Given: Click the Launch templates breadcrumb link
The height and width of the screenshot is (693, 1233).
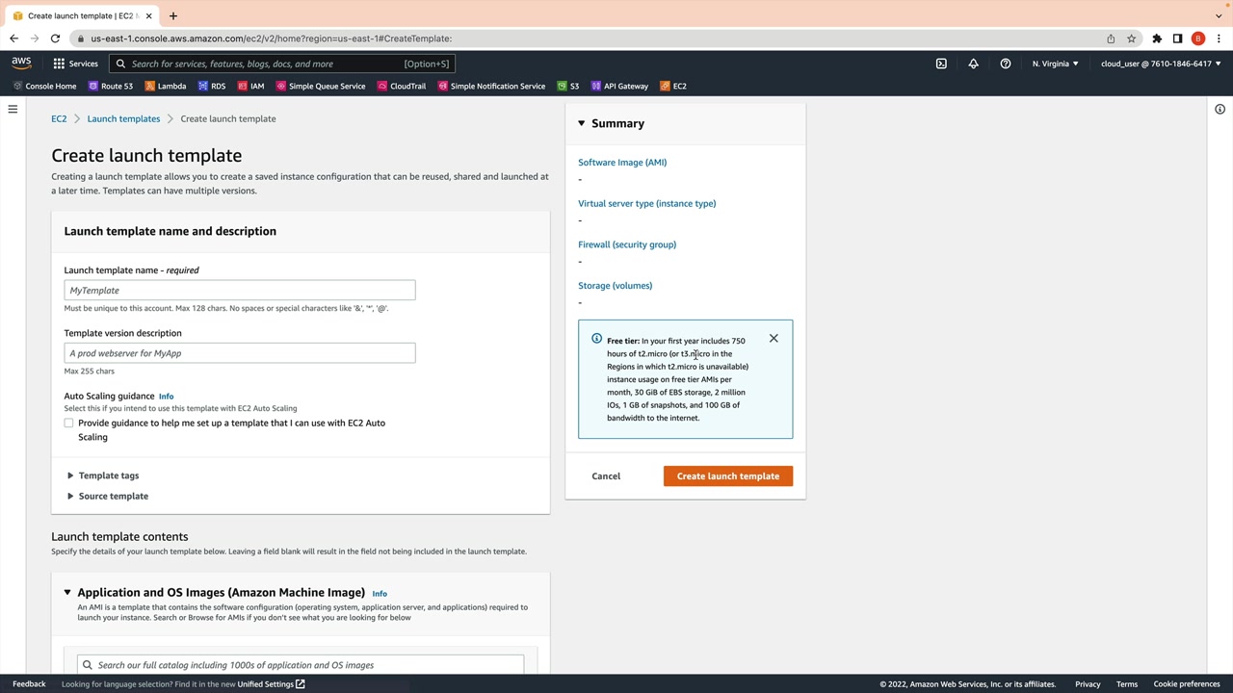Looking at the screenshot, I should click(123, 118).
